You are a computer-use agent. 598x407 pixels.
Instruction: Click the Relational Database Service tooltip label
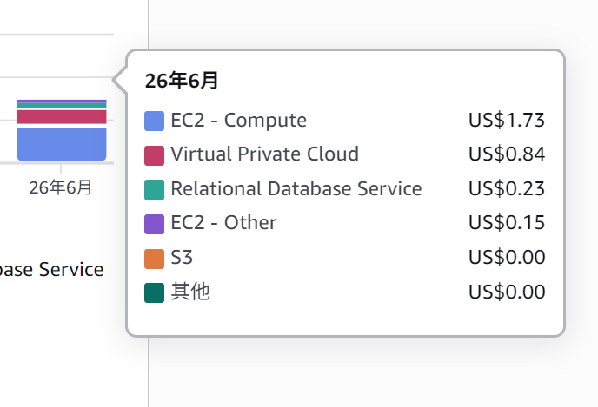pos(296,188)
